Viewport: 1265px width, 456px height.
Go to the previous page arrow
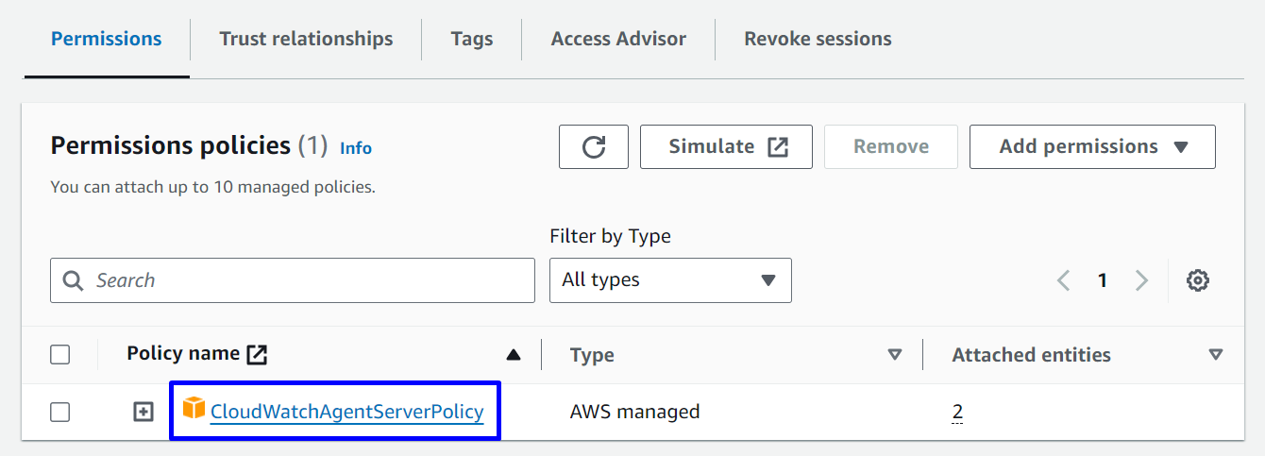click(1064, 280)
